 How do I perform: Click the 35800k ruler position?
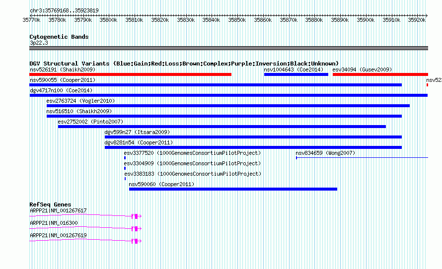(108, 20)
